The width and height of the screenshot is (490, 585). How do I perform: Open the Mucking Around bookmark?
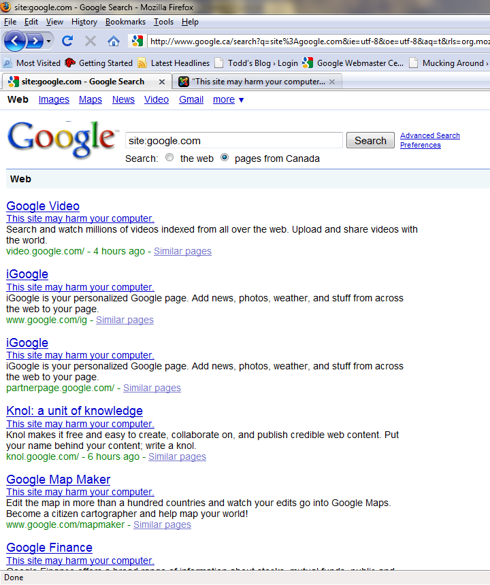point(449,63)
